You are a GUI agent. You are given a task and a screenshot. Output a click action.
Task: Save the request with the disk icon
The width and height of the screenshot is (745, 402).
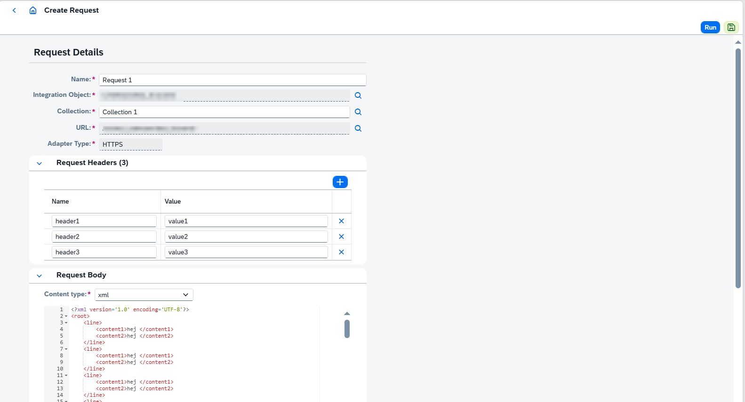click(731, 27)
